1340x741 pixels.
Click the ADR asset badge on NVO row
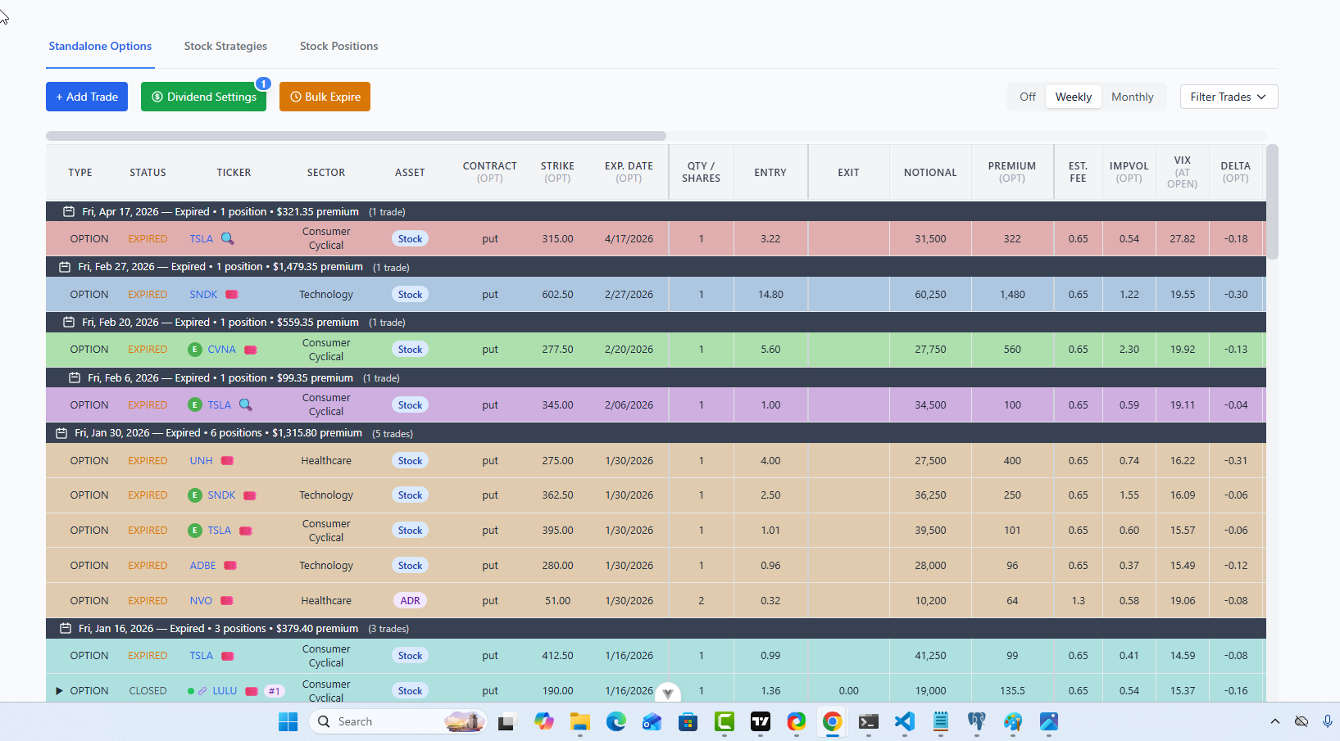point(410,601)
